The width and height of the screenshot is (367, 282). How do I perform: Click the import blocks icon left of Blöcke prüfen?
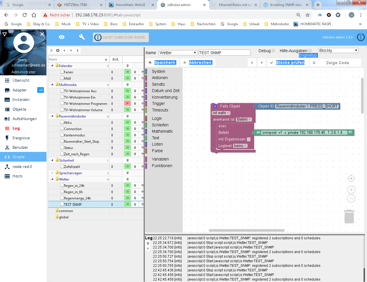[x=252, y=62]
